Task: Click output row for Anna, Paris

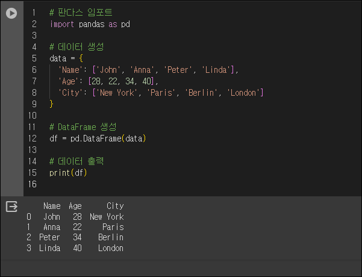Action: click(x=75, y=227)
